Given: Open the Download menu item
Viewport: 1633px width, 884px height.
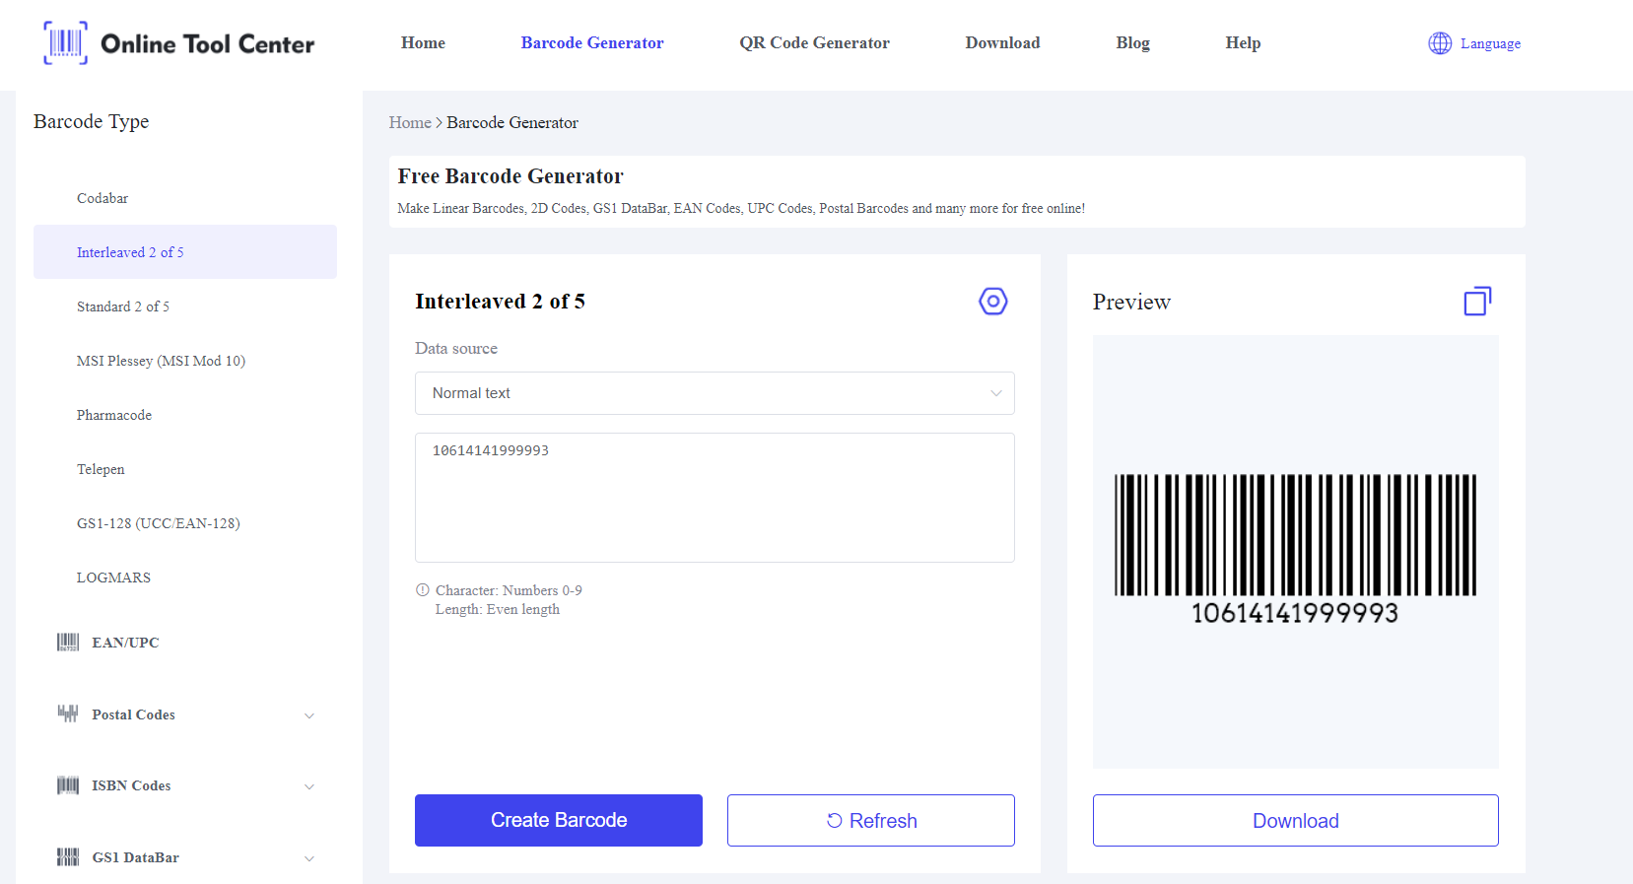Looking at the screenshot, I should tap(1002, 43).
